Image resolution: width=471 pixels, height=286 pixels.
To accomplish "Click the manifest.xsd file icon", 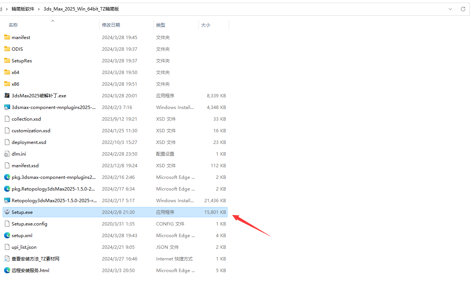I will (x=7, y=165).
